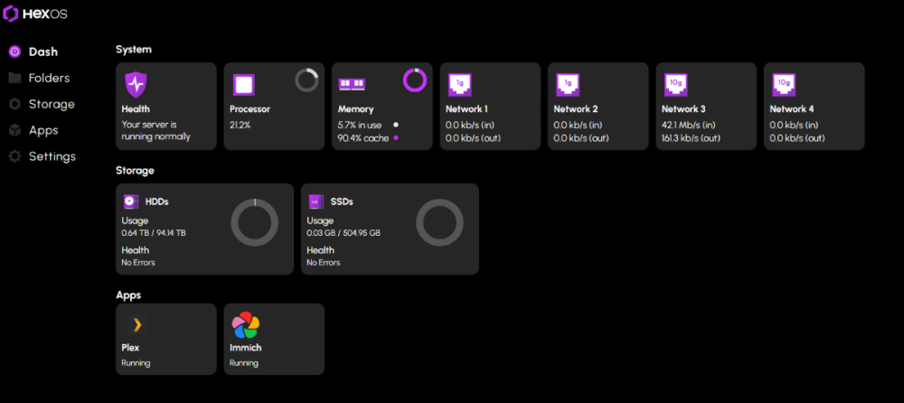This screenshot has height=403, width=904.
Task: Click the Immich app icon
Action: click(245, 325)
